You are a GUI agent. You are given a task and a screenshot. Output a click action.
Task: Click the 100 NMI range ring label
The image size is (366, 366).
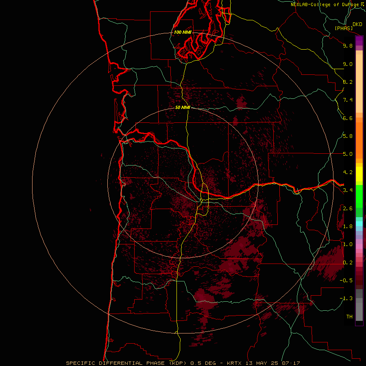click(183, 32)
